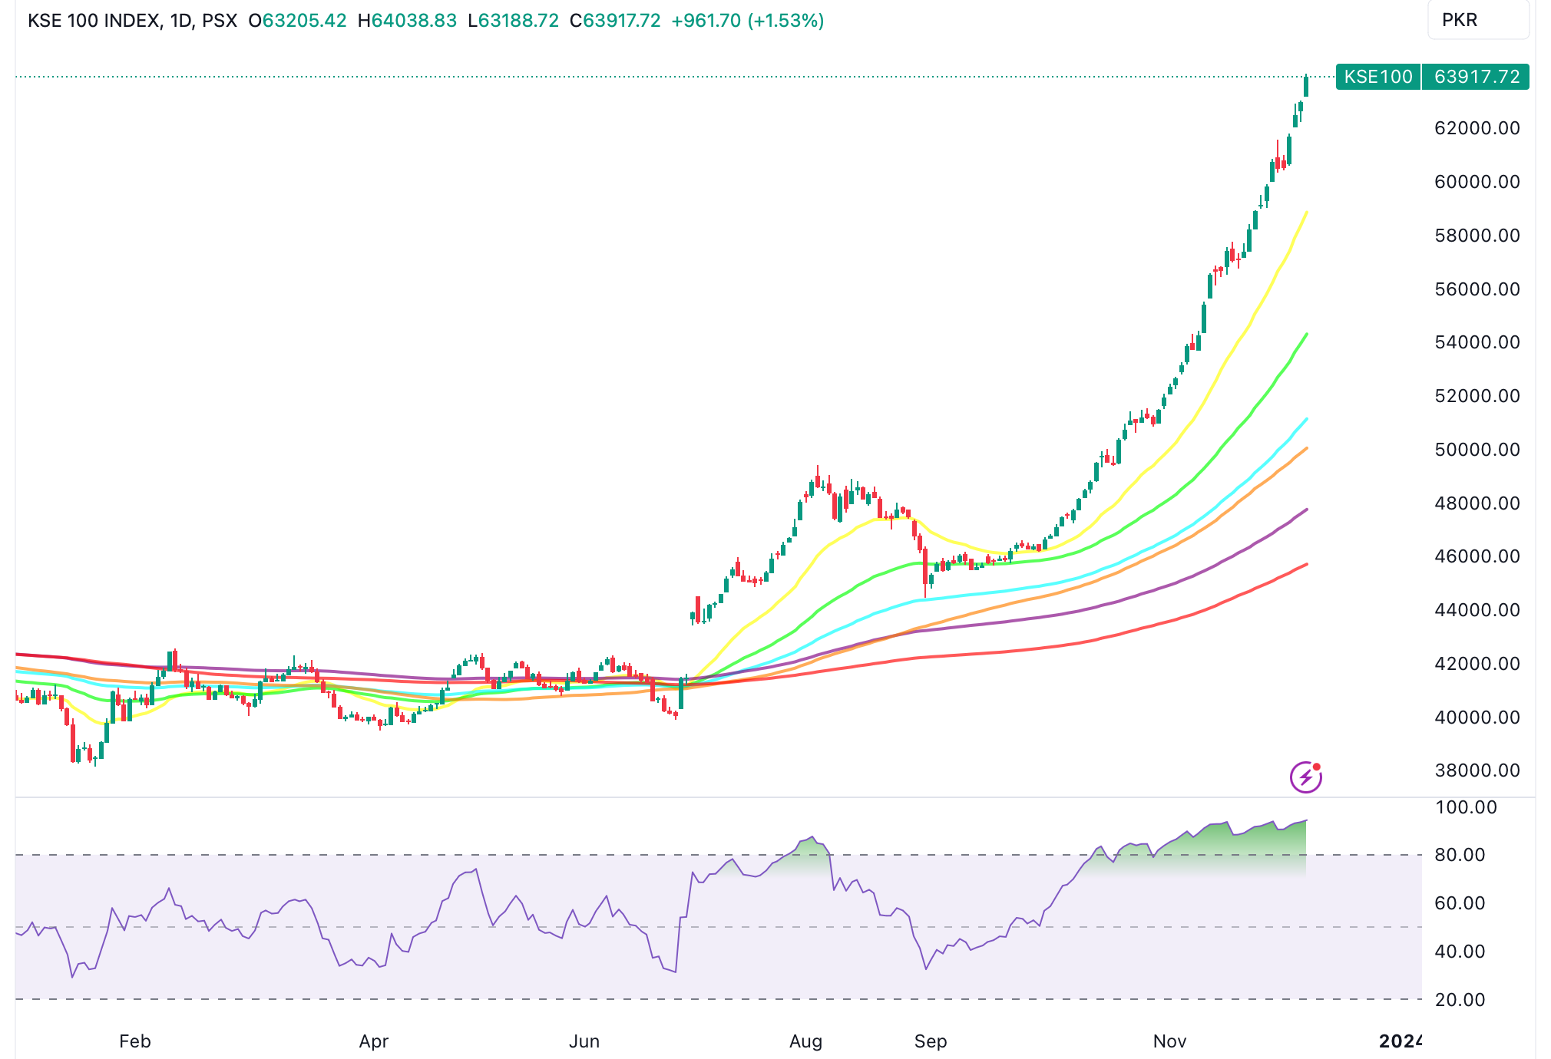Click the 100.00 RSI scale label
Viewport: 1551px width, 1059px height.
[x=1466, y=807]
